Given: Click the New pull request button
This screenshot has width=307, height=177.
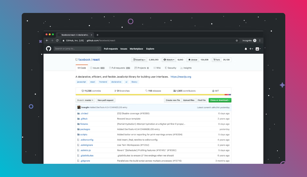Looking at the screenshot, I should tap(106, 100).
